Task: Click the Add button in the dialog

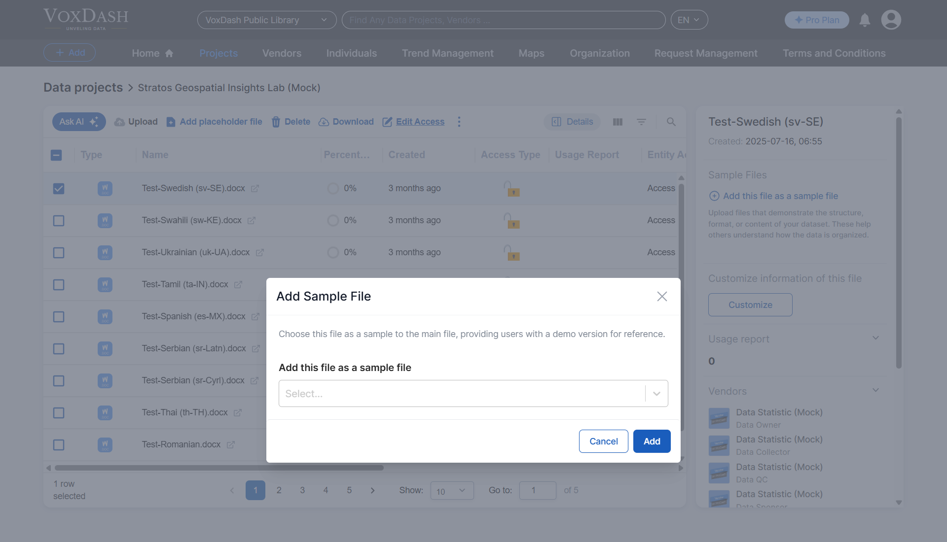Action: 652,441
